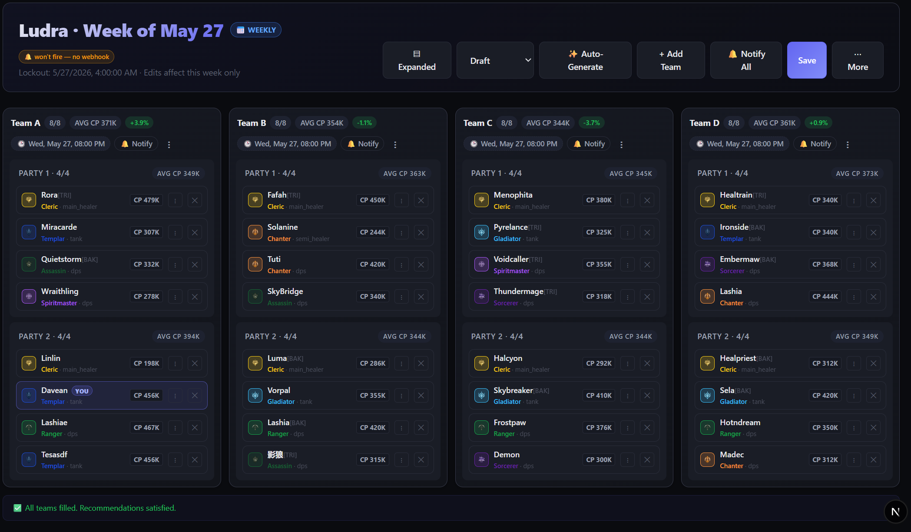The height and width of the screenshot is (532, 911).
Task: Edit Team D schedule time
Action: click(739, 144)
